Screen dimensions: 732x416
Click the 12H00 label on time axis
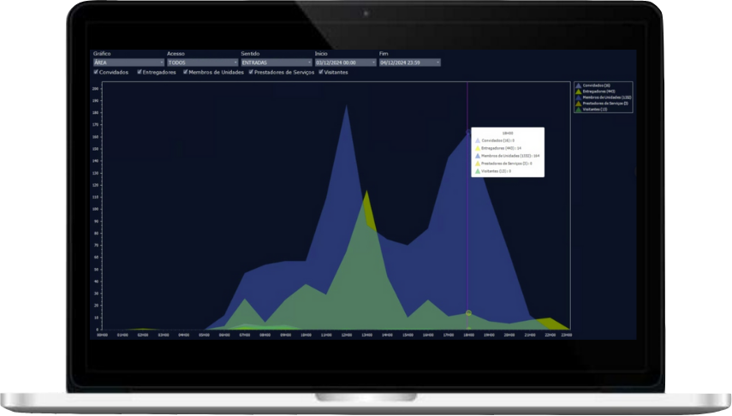click(346, 336)
